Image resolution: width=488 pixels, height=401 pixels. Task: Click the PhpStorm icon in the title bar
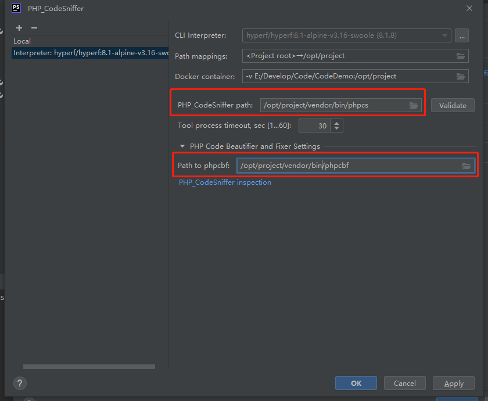16,8
